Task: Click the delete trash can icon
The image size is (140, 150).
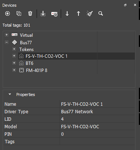Action: (x=30, y=13)
